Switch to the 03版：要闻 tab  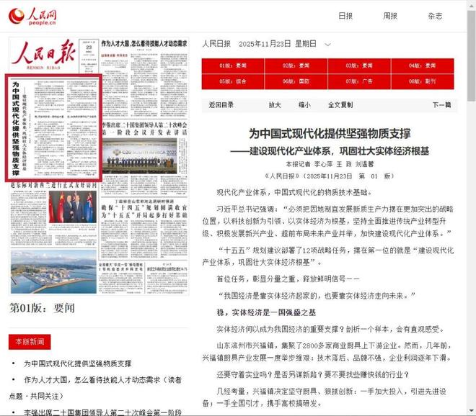click(359, 65)
